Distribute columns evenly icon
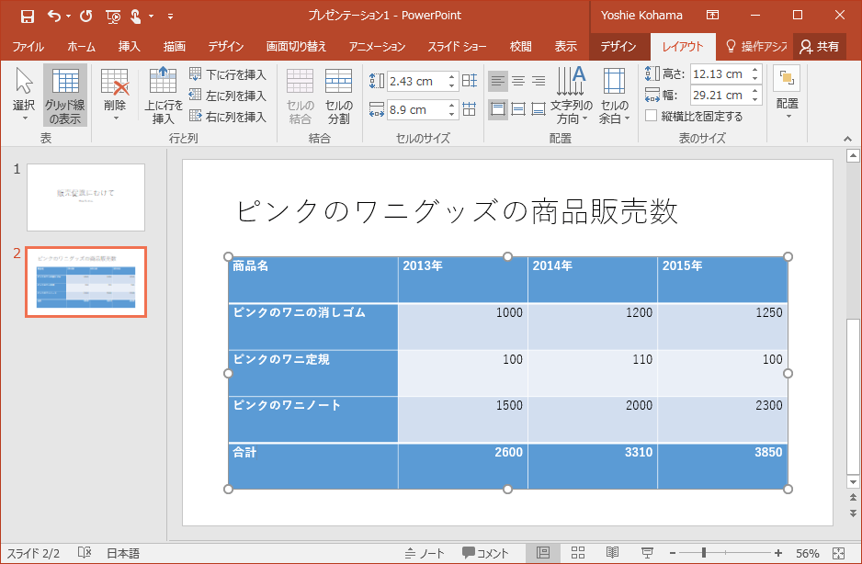The height and width of the screenshot is (564, 862). click(470, 108)
